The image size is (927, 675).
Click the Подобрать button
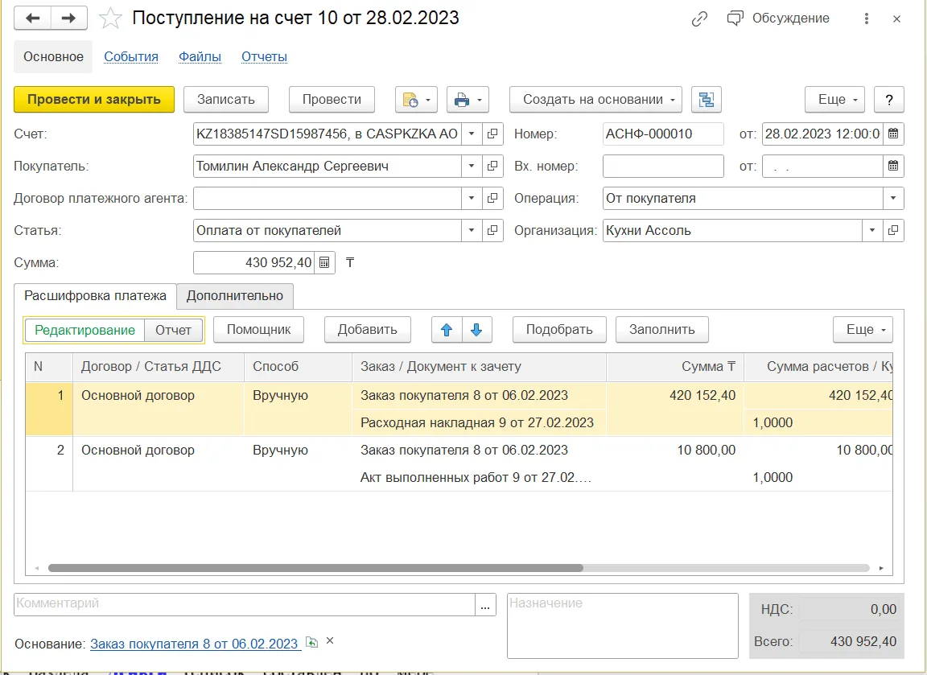[x=559, y=330]
